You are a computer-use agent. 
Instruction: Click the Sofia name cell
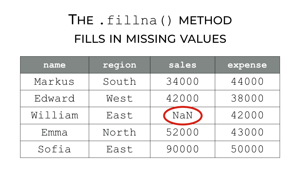[55, 149]
